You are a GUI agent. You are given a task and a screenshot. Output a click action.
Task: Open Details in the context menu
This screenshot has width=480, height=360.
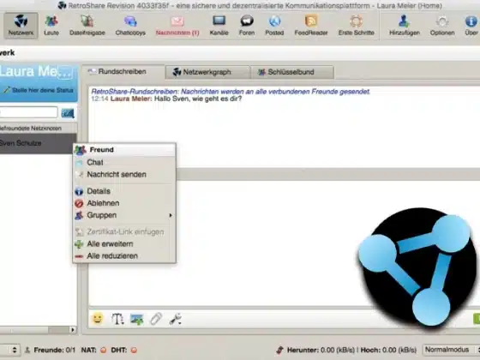pyautogui.click(x=124, y=191)
